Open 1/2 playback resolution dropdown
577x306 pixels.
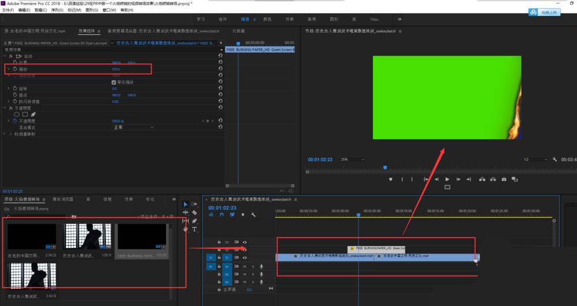[535, 160]
